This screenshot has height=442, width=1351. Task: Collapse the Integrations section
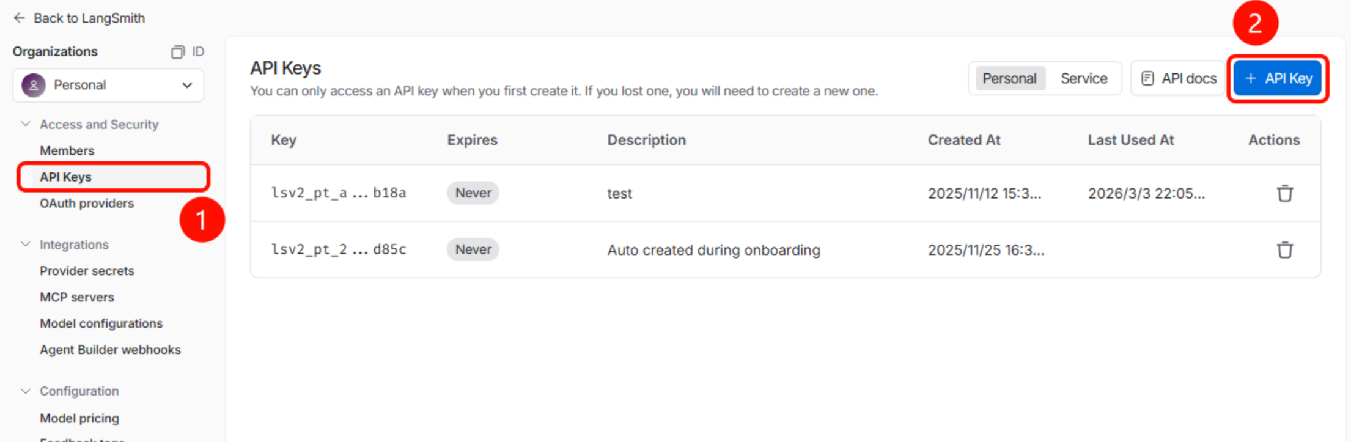click(x=26, y=245)
